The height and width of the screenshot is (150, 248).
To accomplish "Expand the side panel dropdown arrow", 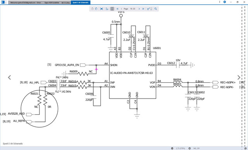I will pos(6,3).
